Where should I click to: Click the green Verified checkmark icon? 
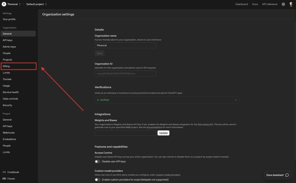(98, 100)
